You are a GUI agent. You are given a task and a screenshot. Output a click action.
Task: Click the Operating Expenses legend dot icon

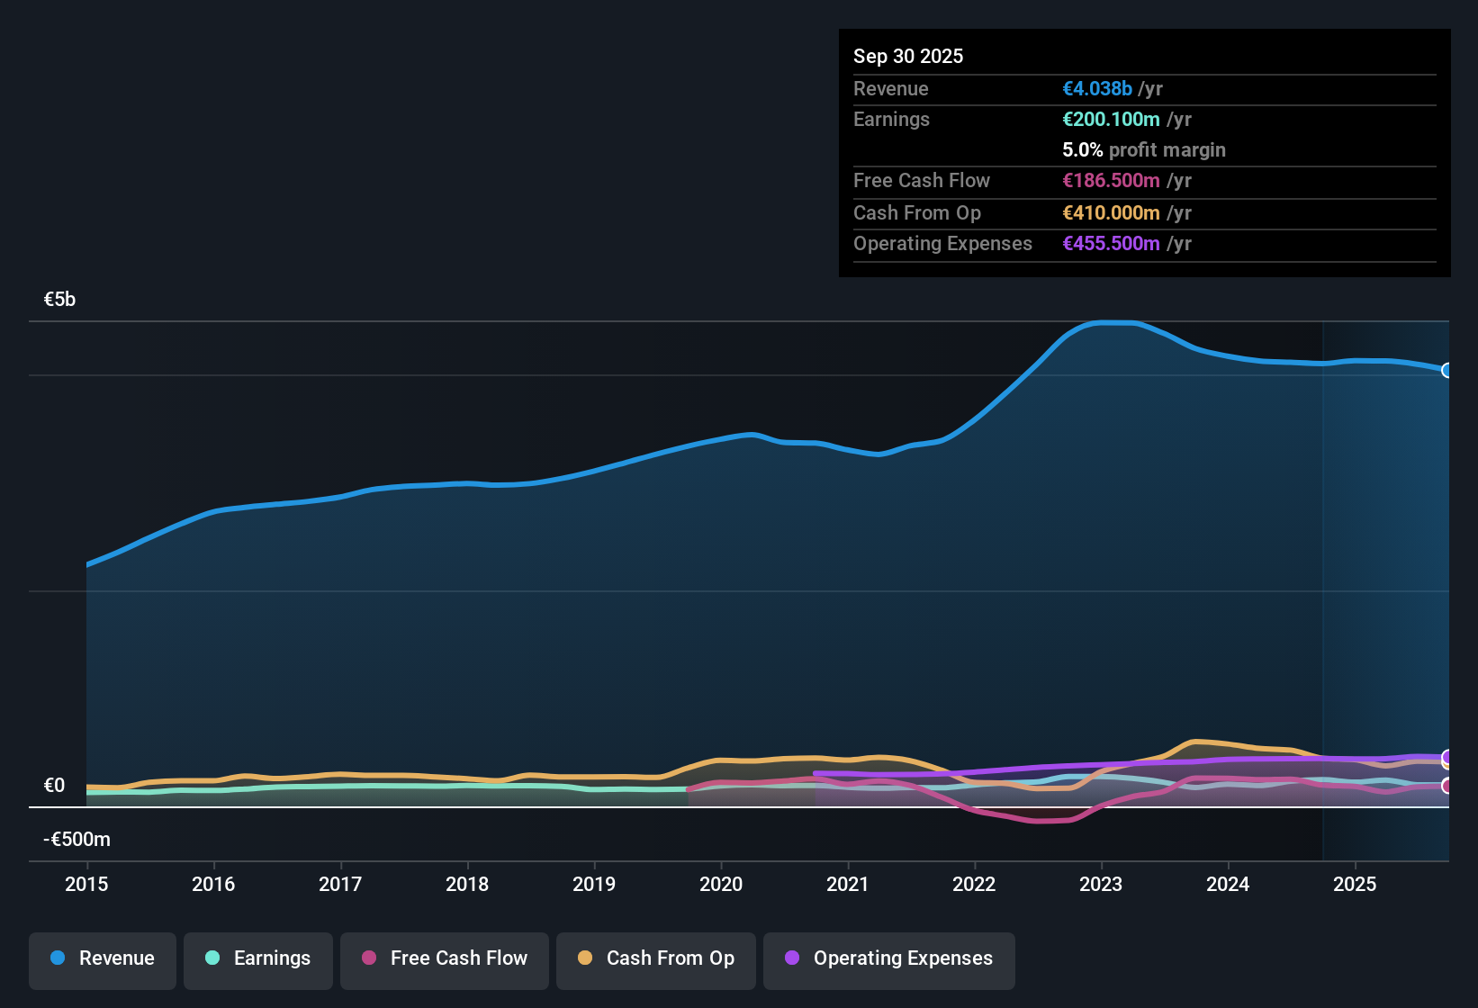tap(791, 958)
